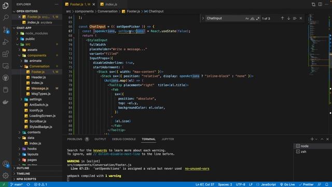Viewport: 332px width, 187px height.
Task: Go to previous find match
Action: pyautogui.click(x=282, y=19)
